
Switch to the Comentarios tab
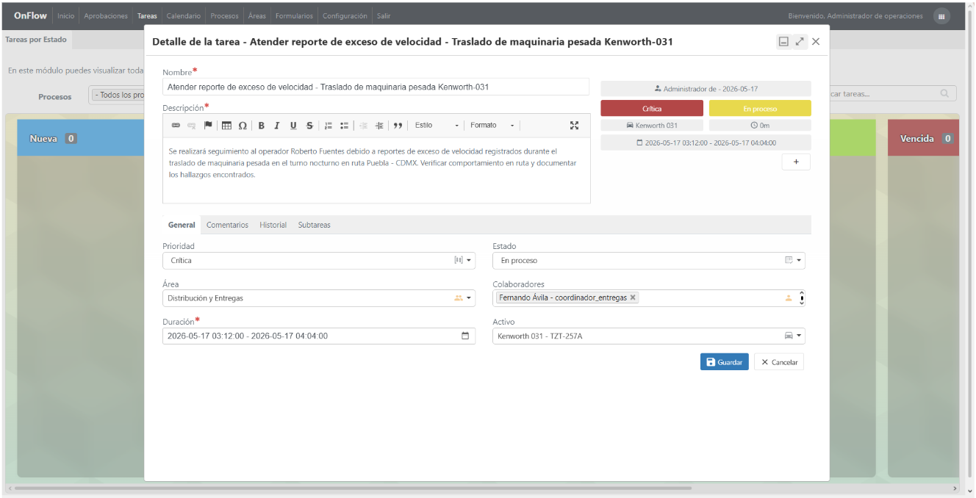pyautogui.click(x=227, y=225)
